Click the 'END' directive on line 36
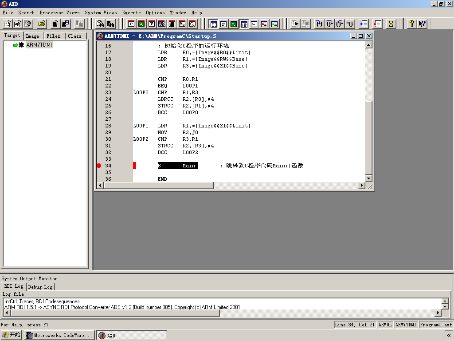Screen dimensions: 454x341 click(162, 179)
